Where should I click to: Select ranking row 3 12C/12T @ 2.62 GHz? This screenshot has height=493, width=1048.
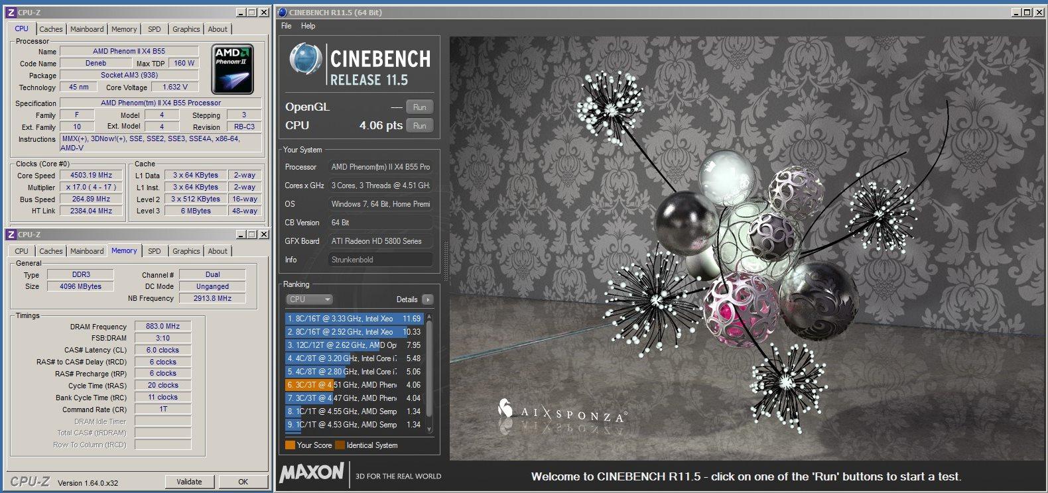354,345
